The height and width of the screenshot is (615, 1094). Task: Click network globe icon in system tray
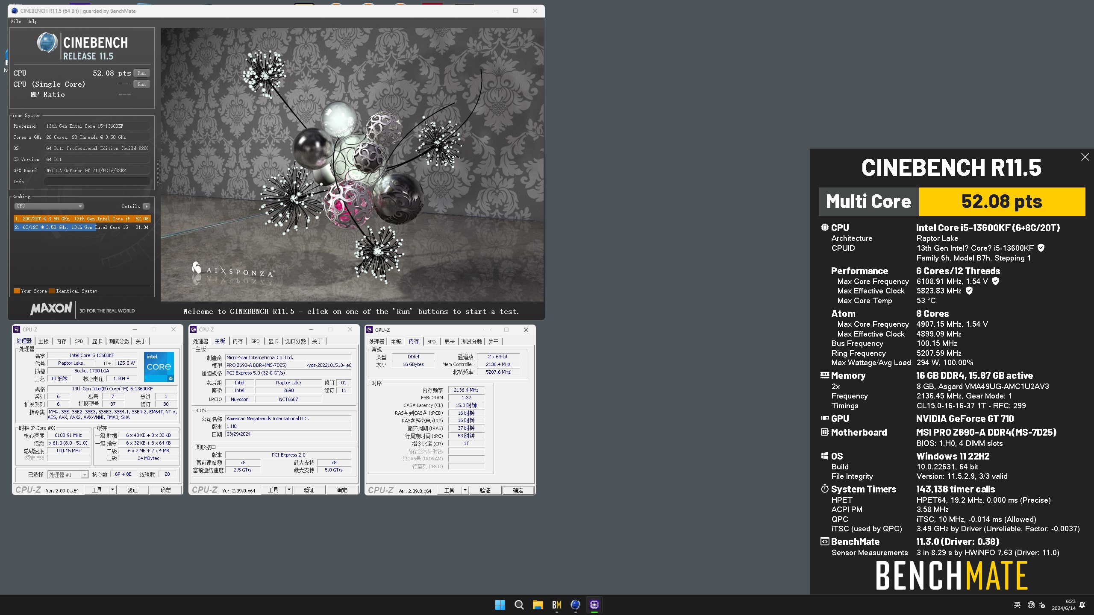coord(1031,605)
